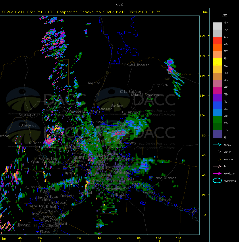Click the 'TUNUYAN' map label
239x242 pixels.
click(61, 224)
